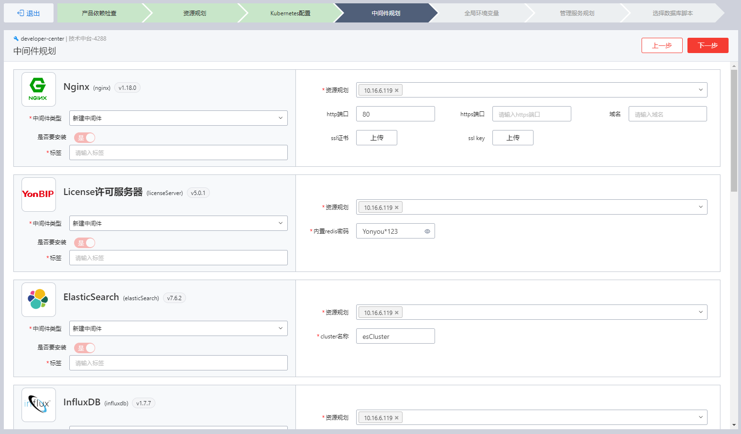Go to 选择数据库脚本 step
741x434 pixels.
[673, 13]
